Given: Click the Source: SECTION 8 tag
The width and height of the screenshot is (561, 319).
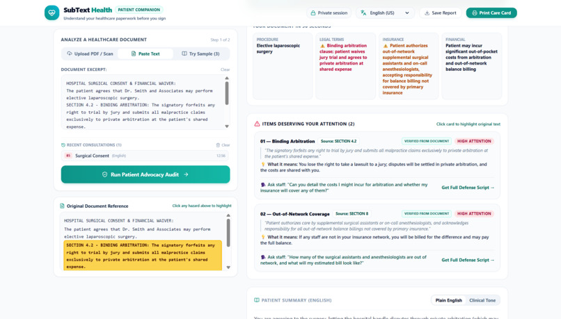Looking at the screenshot, I should point(351,213).
